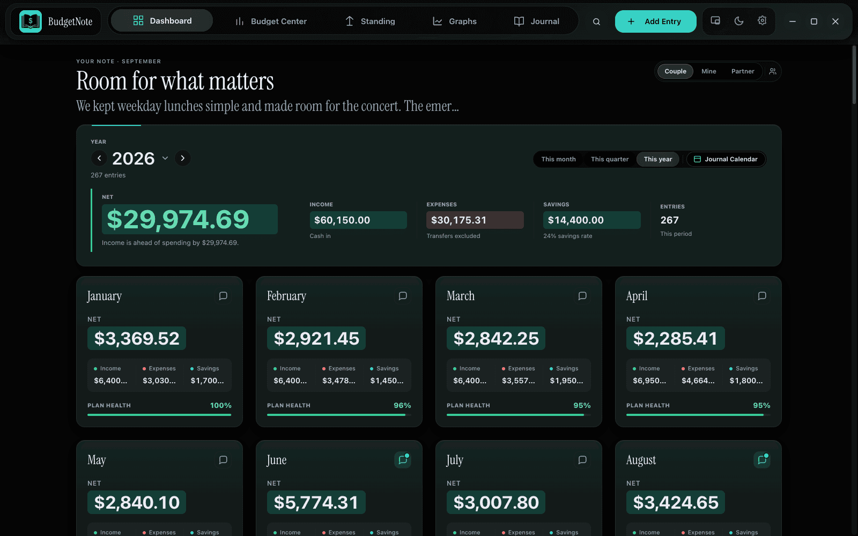Open the picture-in-picture window icon
Image resolution: width=858 pixels, height=536 pixels.
coord(715,21)
